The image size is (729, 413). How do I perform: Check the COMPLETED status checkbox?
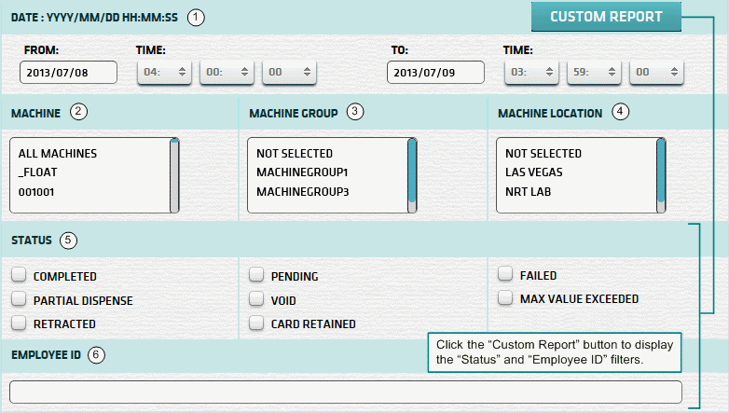coord(19,276)
